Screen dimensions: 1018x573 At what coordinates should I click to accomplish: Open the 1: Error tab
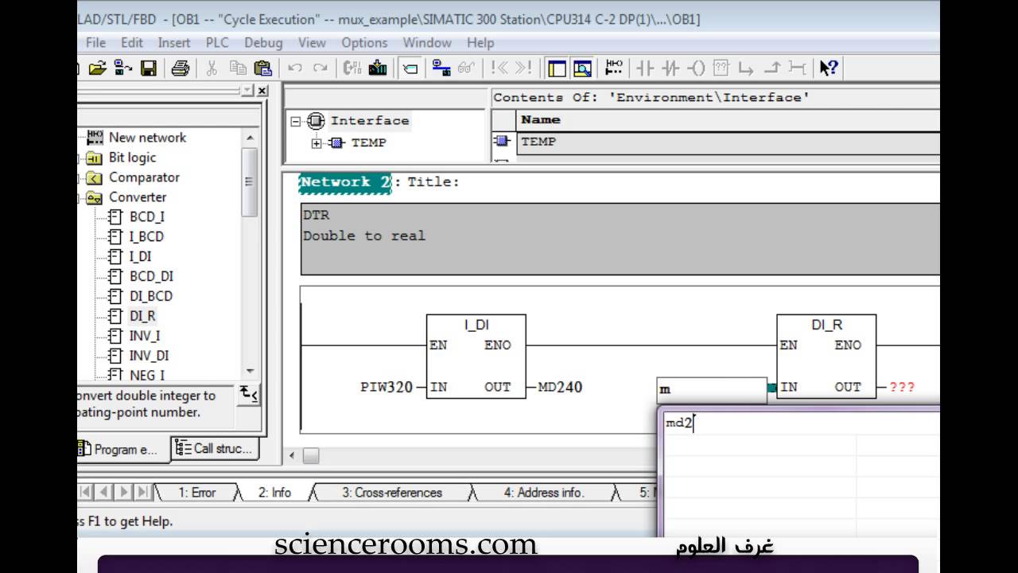197,493
